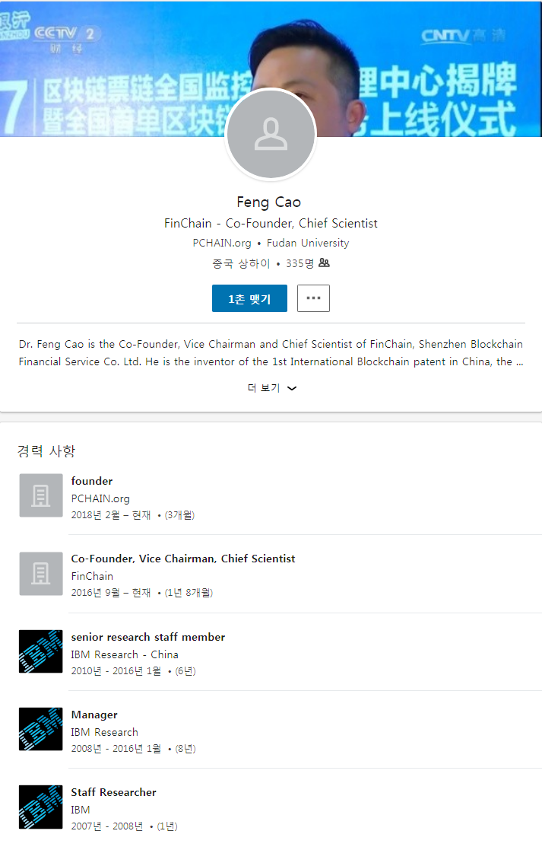Click the Feng Cao profile name
Image resolution: width=542 pixels, height=850 pixels.
(x=269, y=202)
